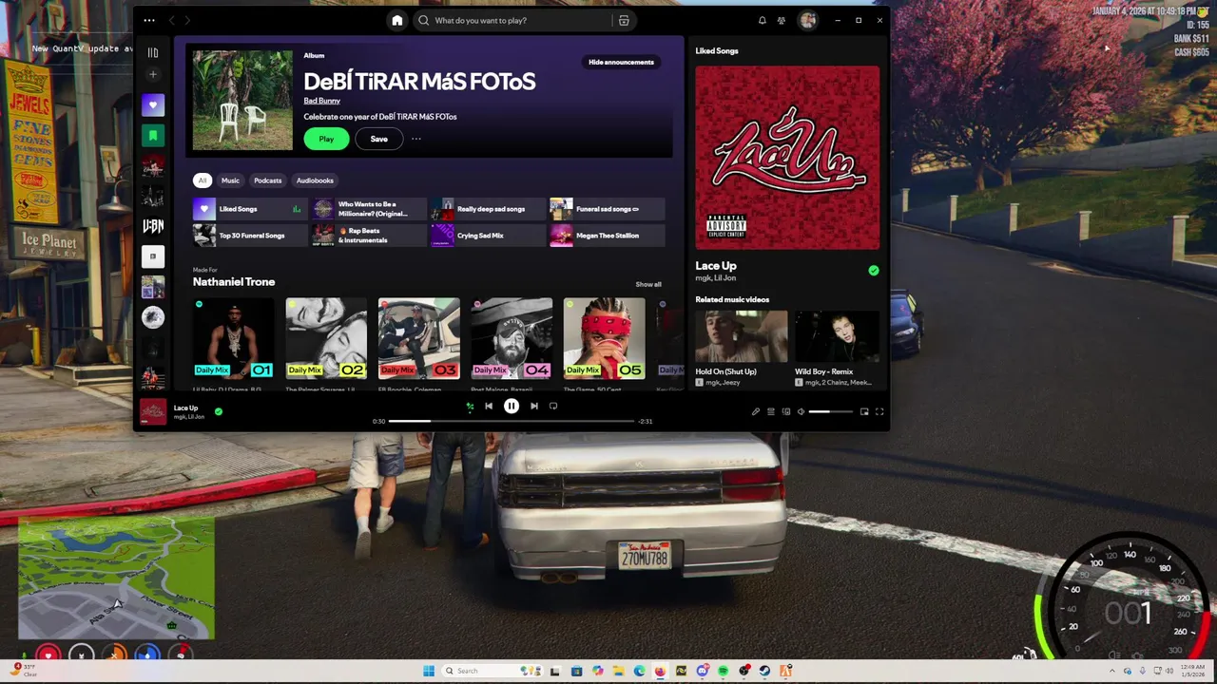Click the plus create playlist button in sidebar

[153, 74]
